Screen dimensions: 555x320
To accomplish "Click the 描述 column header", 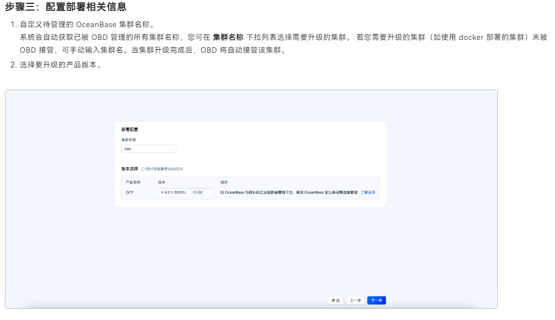I will pos(224,182).
